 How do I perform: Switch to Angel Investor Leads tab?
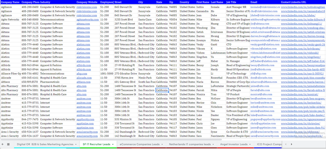click(x=234, y=144)
